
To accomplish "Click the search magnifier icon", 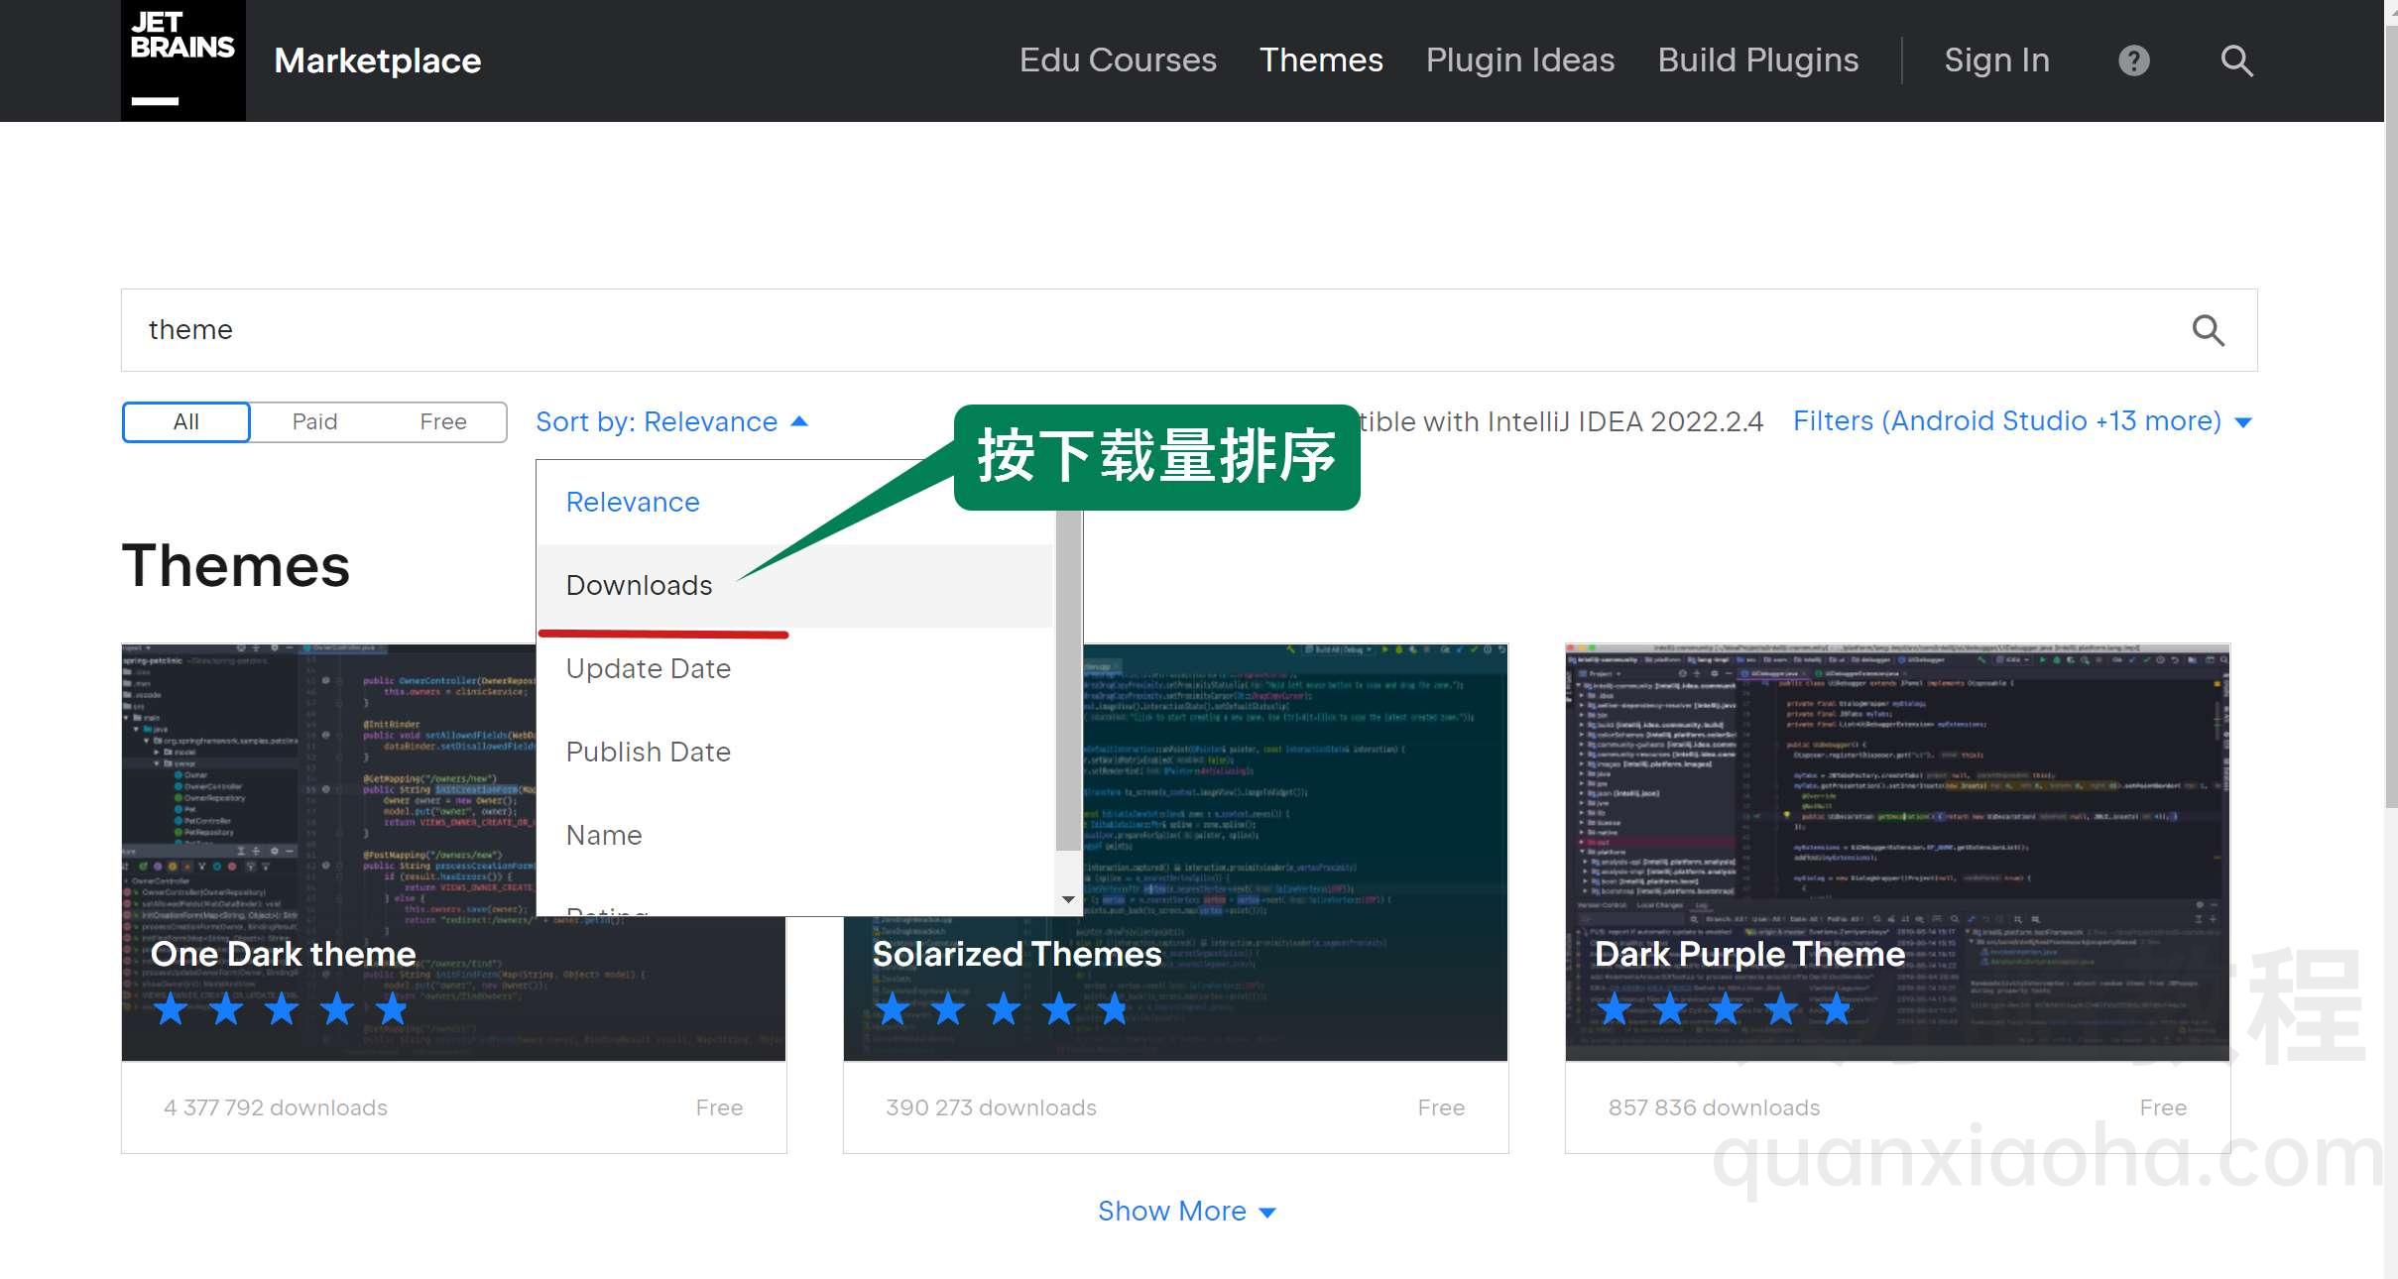I will tap(2236, 60).
